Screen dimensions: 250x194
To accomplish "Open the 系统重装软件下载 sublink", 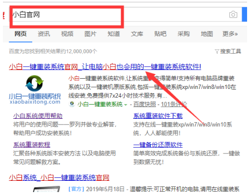I will [158, 116].
